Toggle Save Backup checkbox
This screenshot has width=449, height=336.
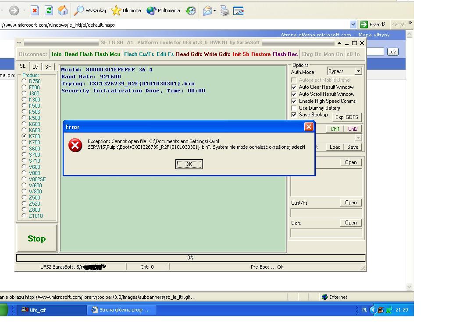[x=294, y=115]
